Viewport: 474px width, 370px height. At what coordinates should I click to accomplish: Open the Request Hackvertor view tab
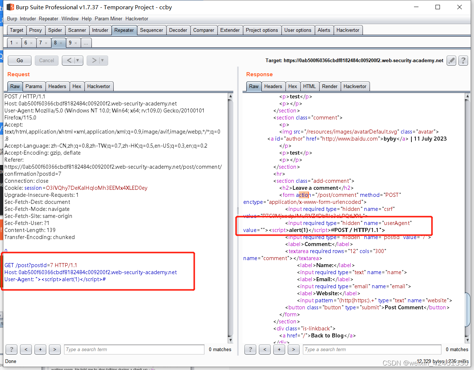tap(99, 86)
